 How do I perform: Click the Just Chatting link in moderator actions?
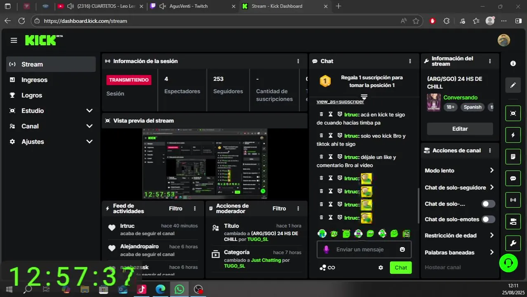click(x=266, y=260)
